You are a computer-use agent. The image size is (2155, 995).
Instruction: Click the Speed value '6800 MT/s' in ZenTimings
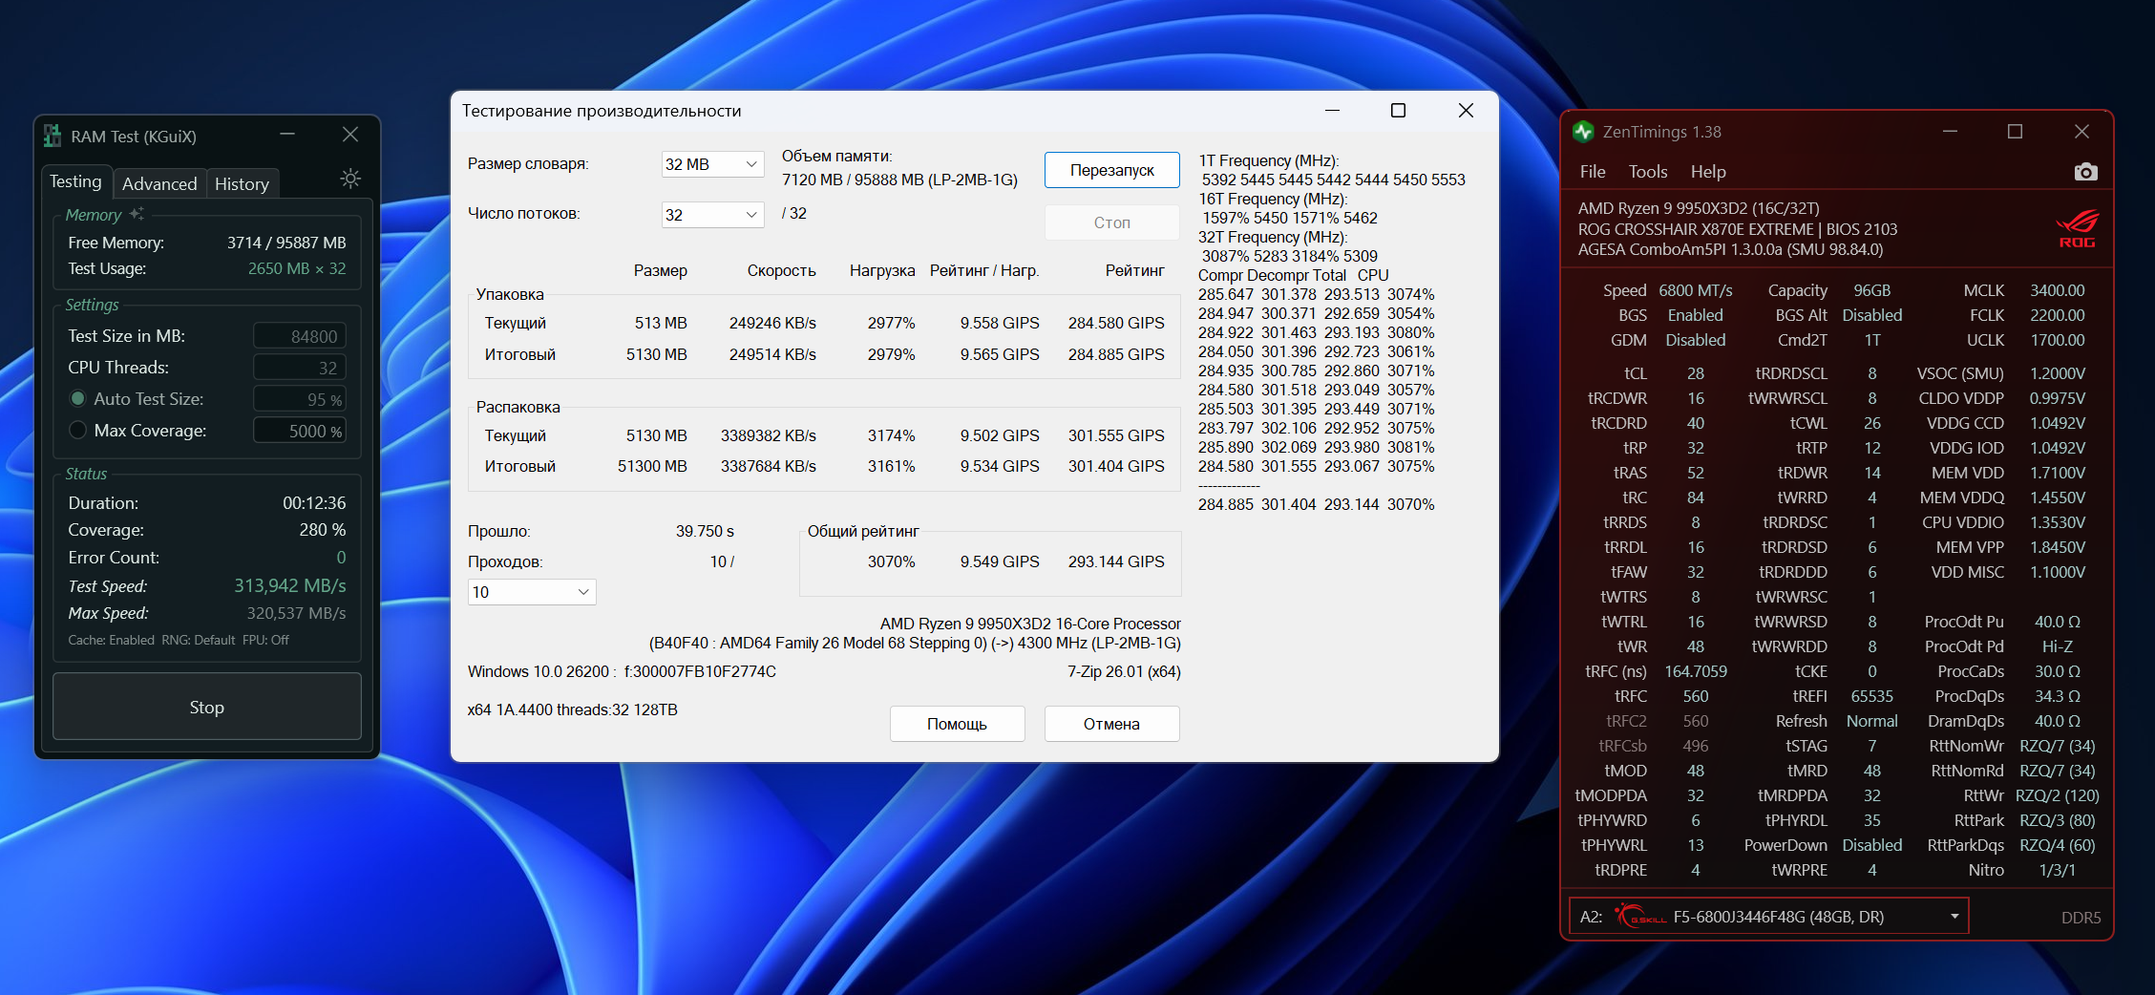pos(1696,290)
